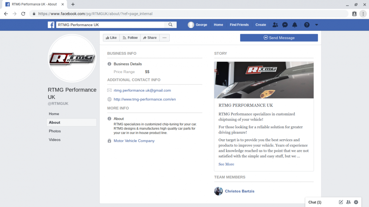Viewport: 369px width, 207px height.
Task: Open Chrome's three-dot menu
Action: coord(363,14)
